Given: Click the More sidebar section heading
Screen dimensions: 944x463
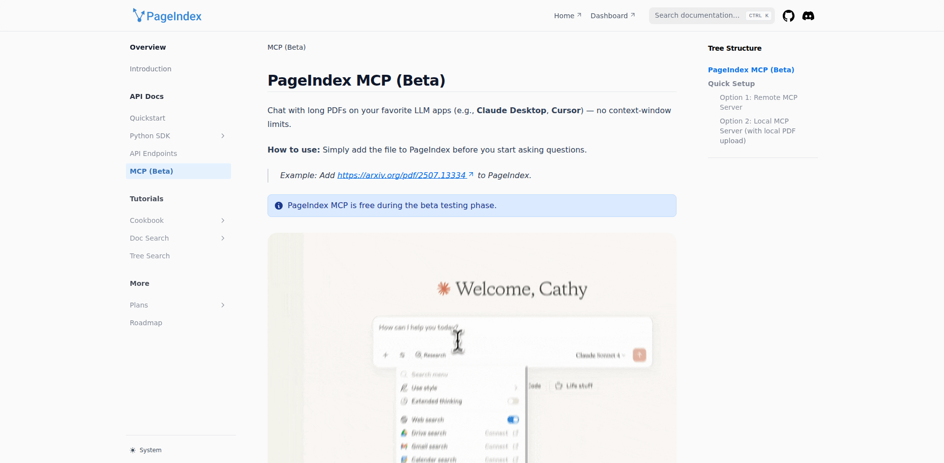Looking at the screenshot, I should (140, 283).
